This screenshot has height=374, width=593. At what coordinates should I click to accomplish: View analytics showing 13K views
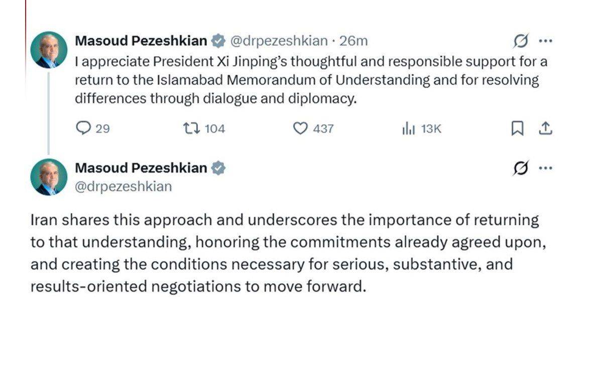[x=422, y=129]
